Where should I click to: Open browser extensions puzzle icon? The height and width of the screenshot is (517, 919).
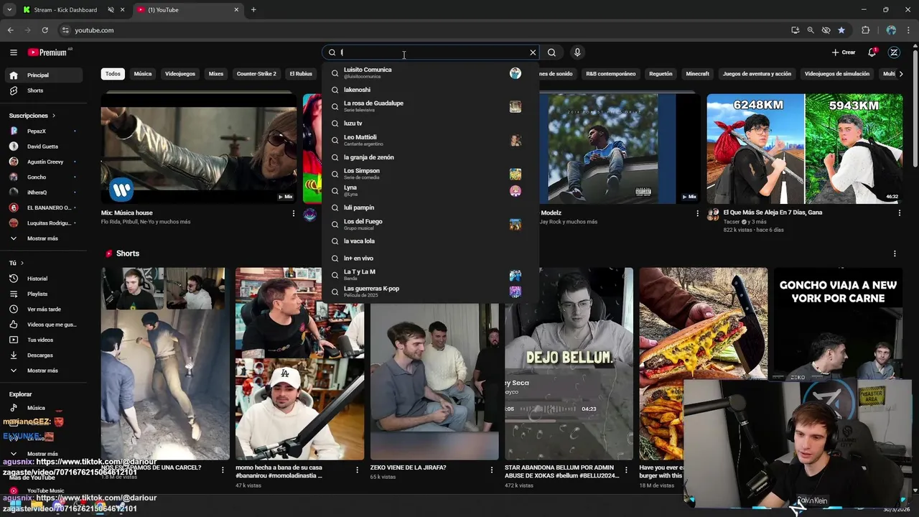[x=865, y=30]
